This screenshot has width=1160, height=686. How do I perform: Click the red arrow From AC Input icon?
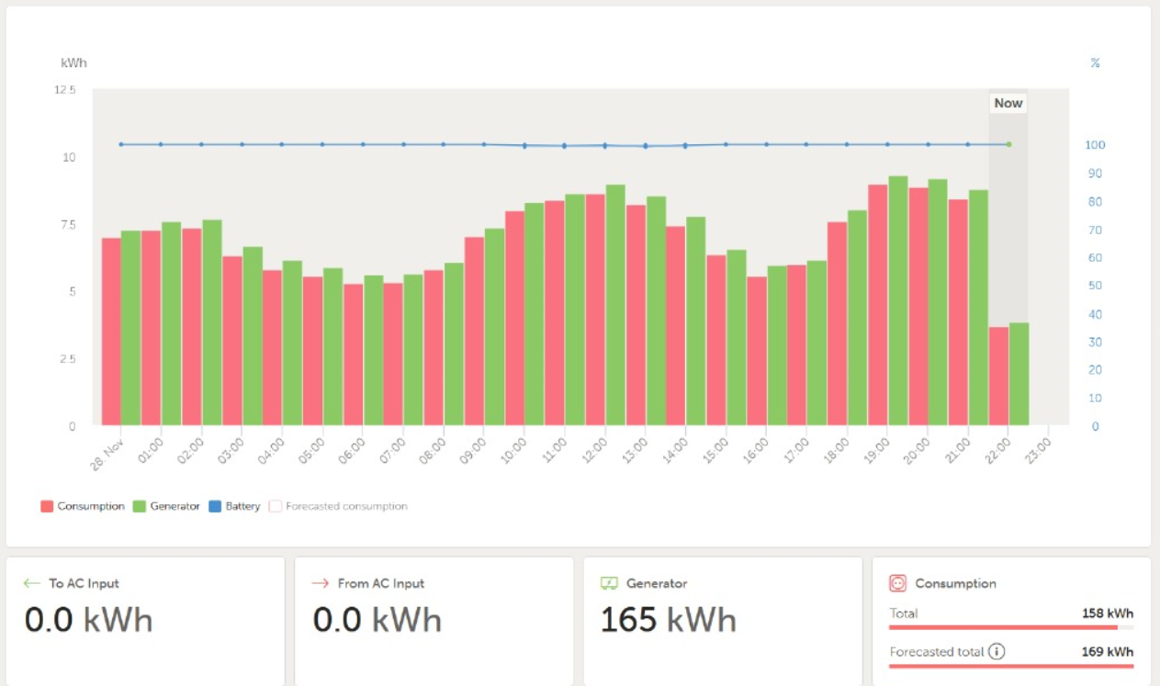coord(321,583)
